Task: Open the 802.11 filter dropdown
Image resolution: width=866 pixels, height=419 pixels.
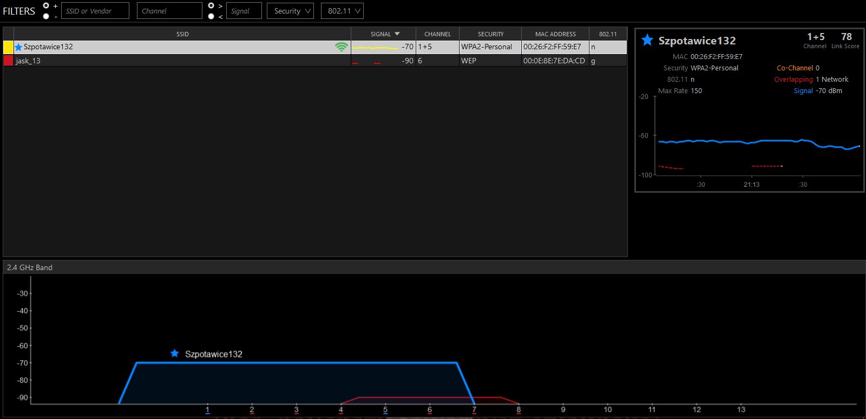Action: pos(342,11)
